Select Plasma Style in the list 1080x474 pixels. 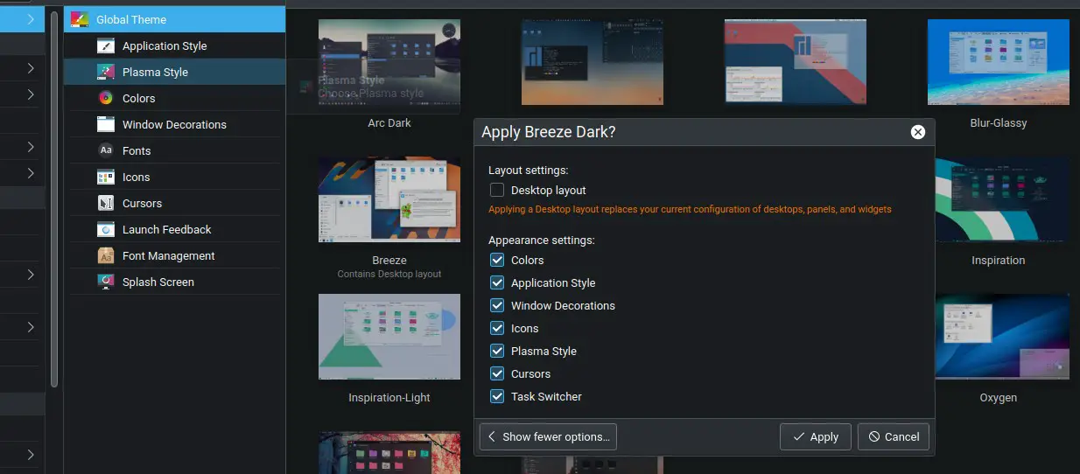[175, 72]
